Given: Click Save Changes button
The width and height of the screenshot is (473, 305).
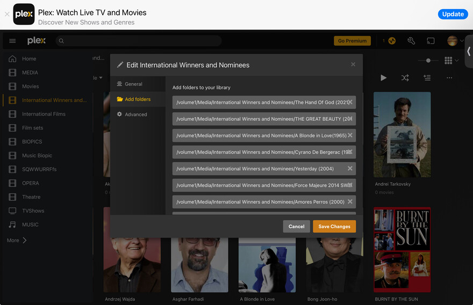Looking at the screenshot, I should (334, 227).
